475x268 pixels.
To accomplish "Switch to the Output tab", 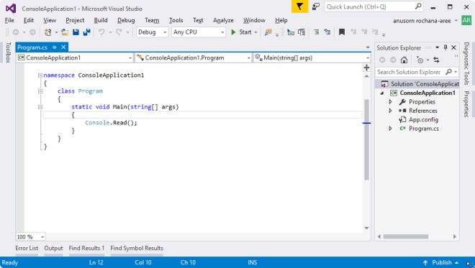I will click(53, 248).
